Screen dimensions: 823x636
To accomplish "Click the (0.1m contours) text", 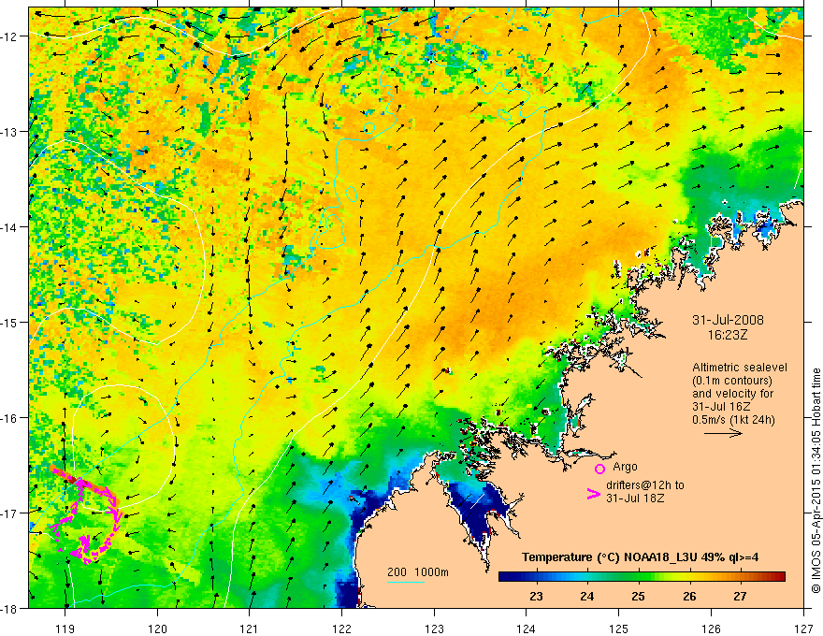I will [x=732, y=381].
